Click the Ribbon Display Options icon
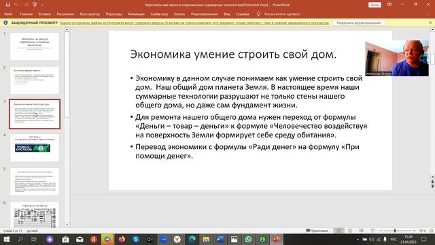This screenshot has height=245, width=435. [389, 5]
